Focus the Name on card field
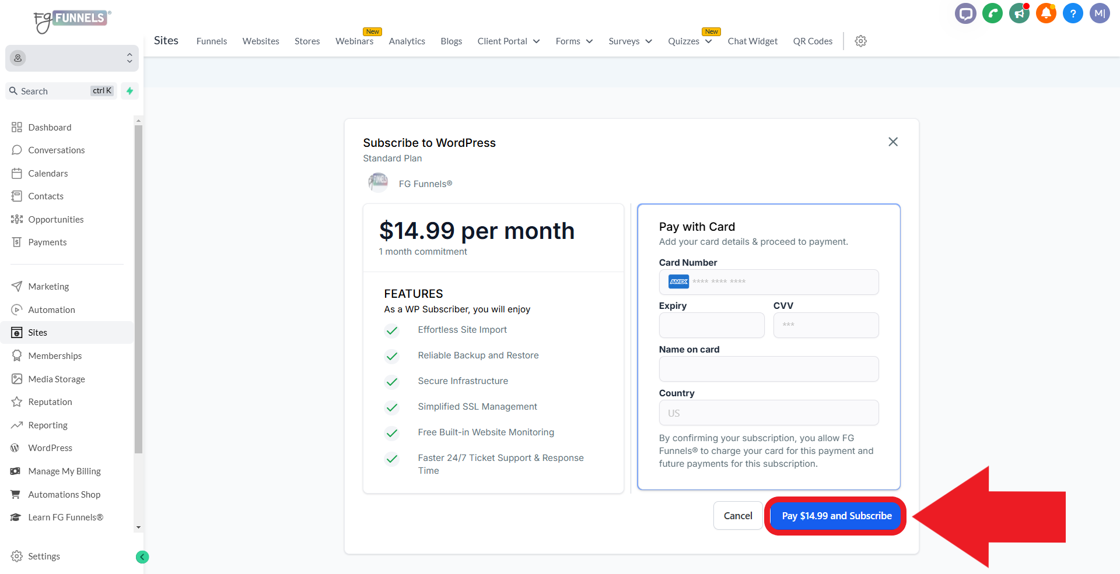Viewport: 1120px width, 574px height. 769,369
